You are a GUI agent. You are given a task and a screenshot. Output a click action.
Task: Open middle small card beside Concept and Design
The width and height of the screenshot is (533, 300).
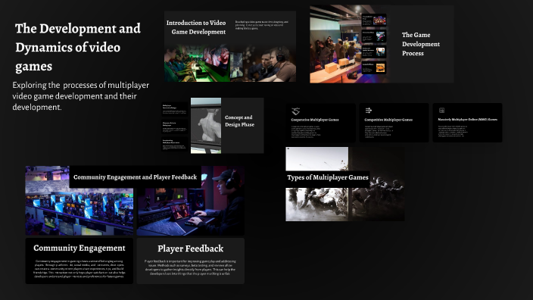coord(175,127)
